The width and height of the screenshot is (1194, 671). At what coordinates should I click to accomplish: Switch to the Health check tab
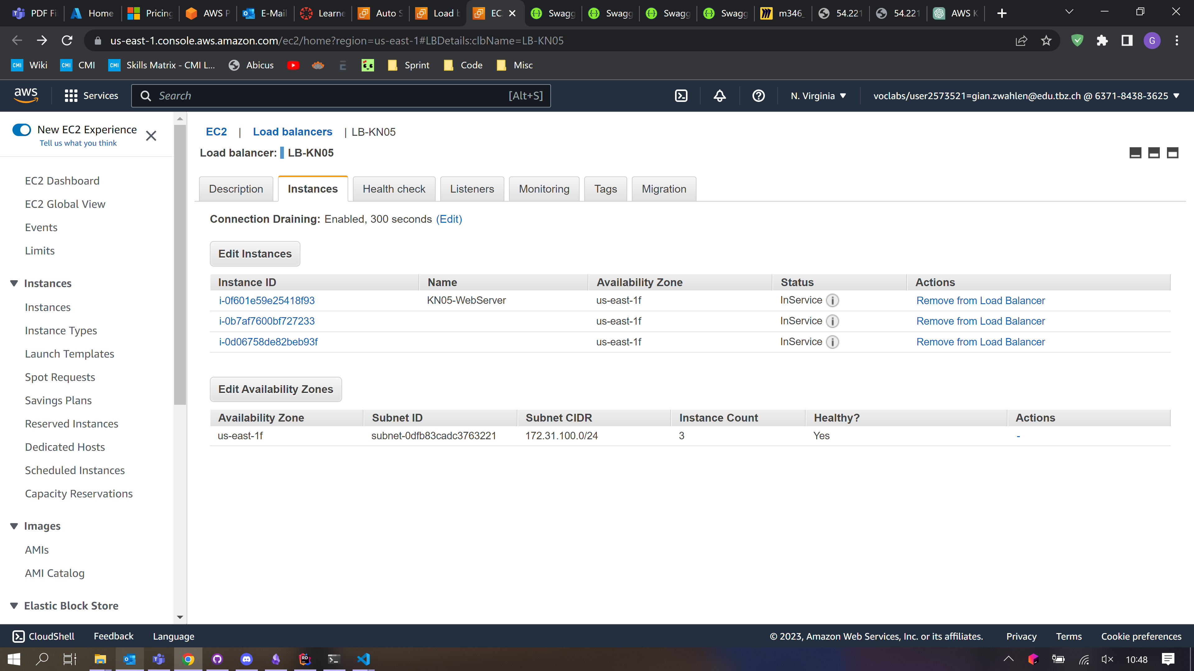pos(394,189)
